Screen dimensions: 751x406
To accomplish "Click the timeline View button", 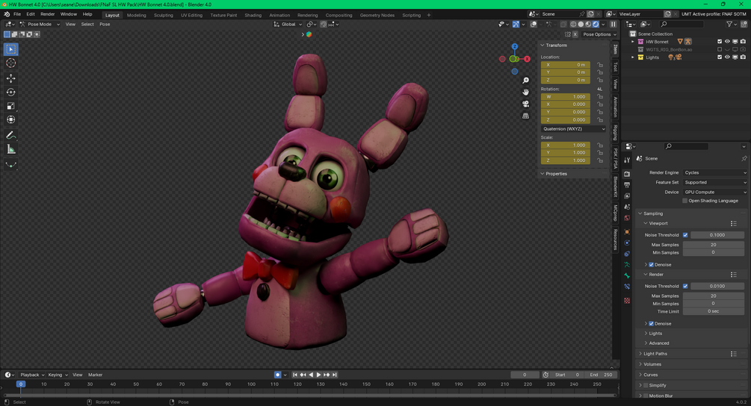I will click(x=77, y=375).
